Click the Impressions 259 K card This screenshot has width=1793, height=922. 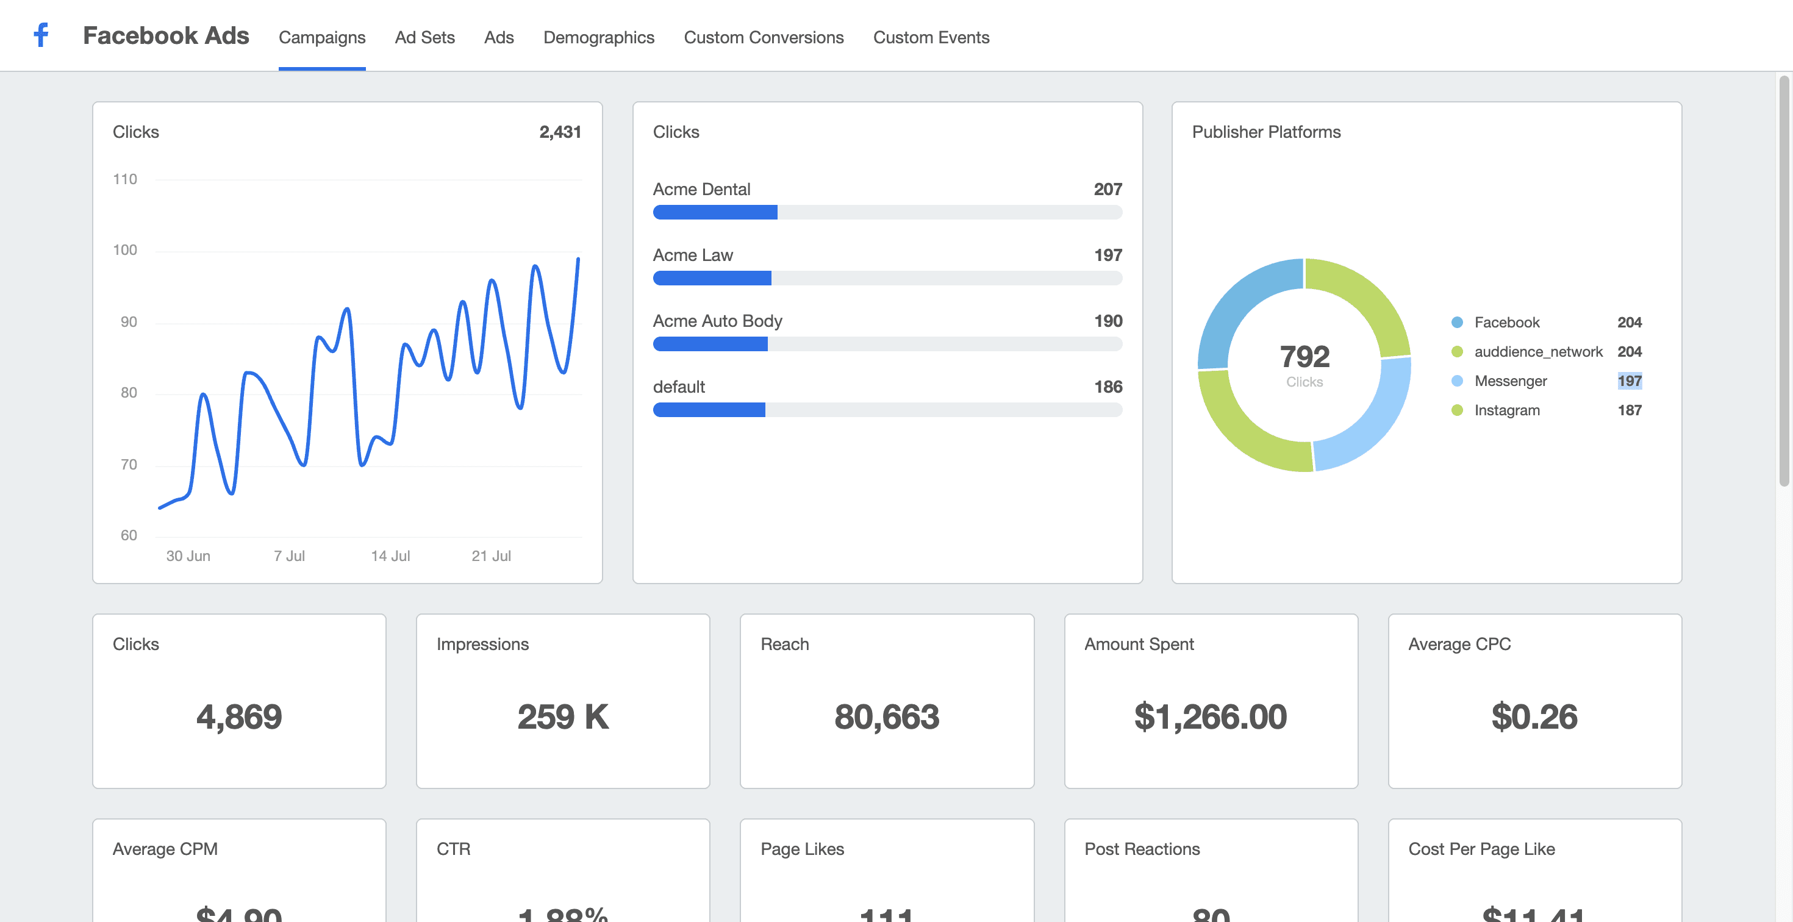coord(562,701)
